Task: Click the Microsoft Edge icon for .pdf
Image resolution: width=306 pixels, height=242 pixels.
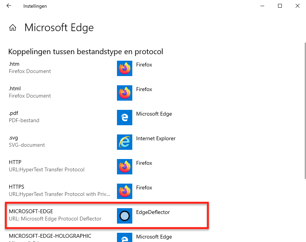Action: point(124,118)
